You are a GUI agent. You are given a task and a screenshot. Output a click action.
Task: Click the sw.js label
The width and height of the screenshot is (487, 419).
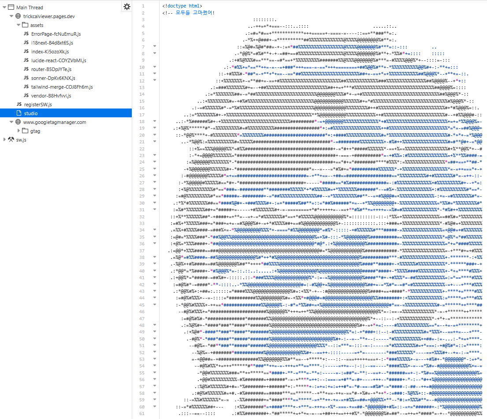click(21, 140)
